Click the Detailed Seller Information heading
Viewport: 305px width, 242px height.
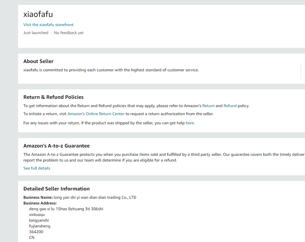tap(56, 189)
